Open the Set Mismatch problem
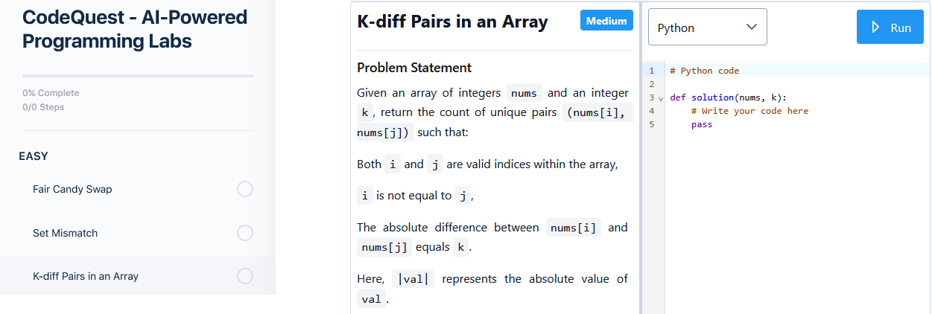The width and height of the screenshot is (932, 314). point(66,233)
